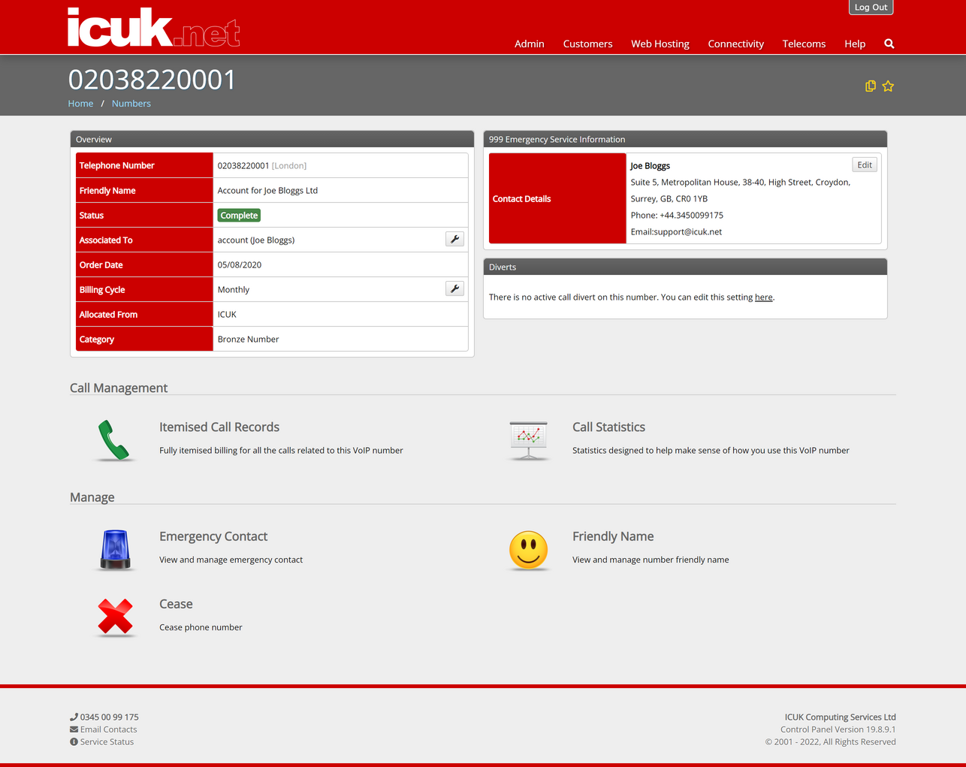Click the red 'Contact Details' label cell
Image resolution: width=966 pixels, height=767 pixels.
point(557,198)
